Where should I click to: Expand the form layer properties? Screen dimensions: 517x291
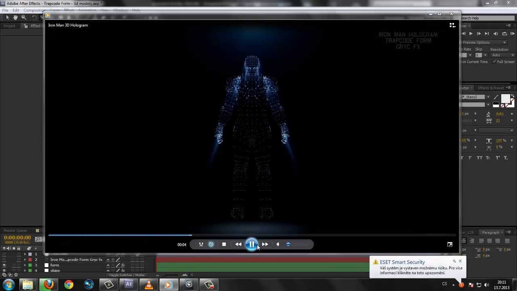coord(25,265)
